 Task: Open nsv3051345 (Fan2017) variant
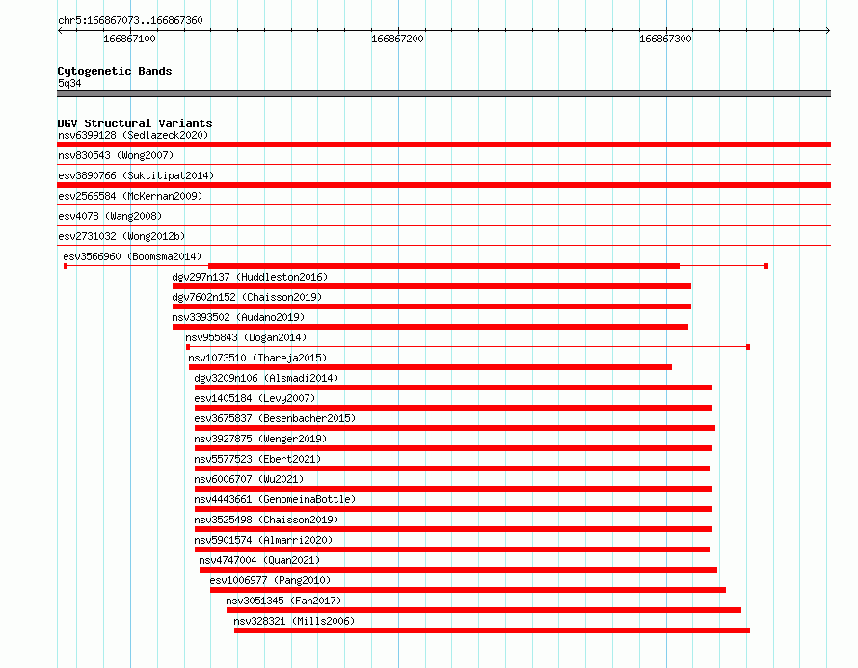[x=283, y=601]
